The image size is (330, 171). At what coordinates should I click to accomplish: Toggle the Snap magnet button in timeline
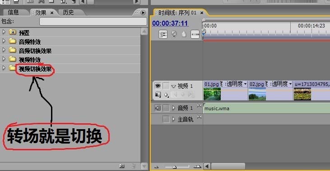(163, 34)
